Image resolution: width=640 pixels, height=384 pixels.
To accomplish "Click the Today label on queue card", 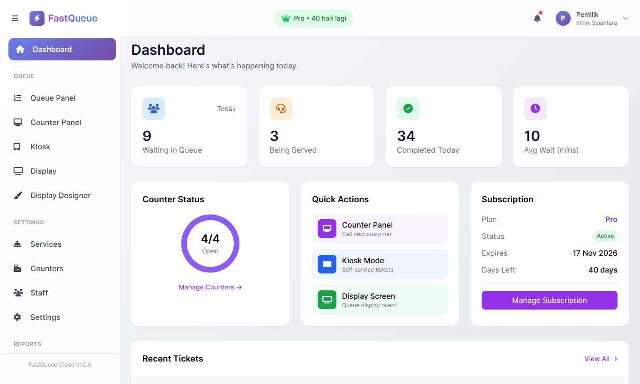I will [x=226, y=109].
